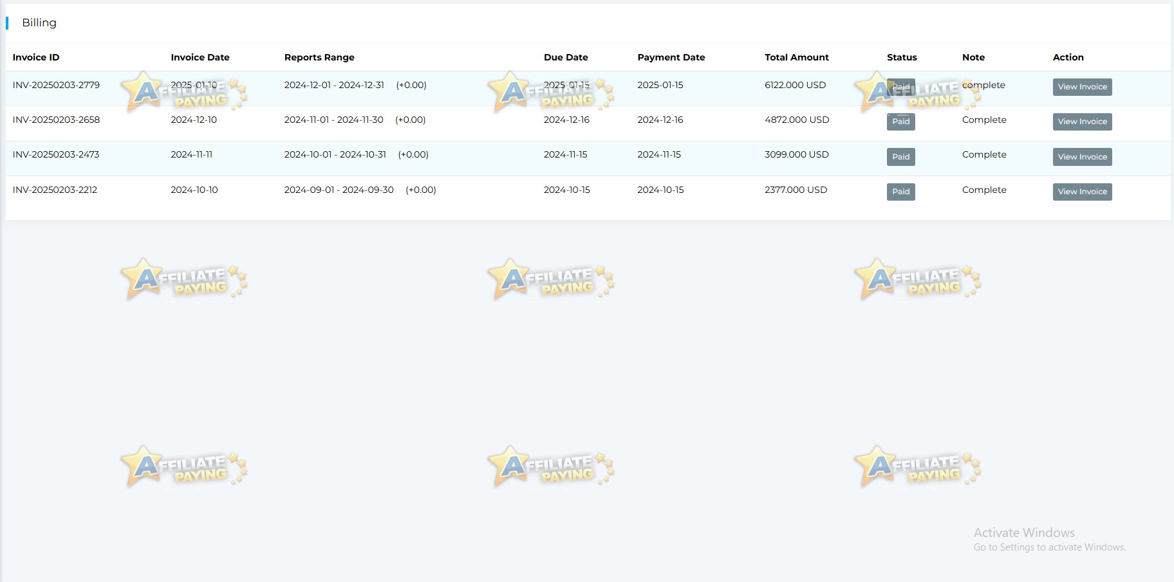Click (+0.00) adjustment for INV-20250203-2473

pos(413,154)
